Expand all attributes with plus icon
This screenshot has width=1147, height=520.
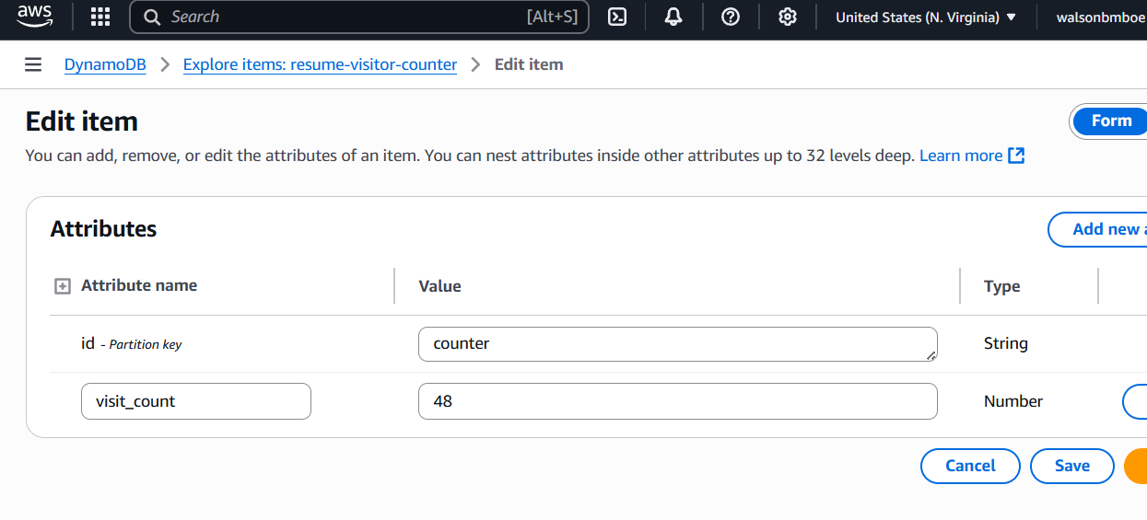(63, 286)
